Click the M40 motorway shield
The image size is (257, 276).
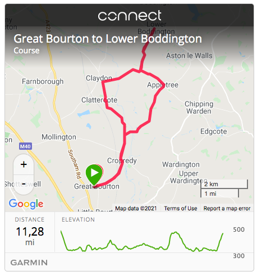(25, 146)
